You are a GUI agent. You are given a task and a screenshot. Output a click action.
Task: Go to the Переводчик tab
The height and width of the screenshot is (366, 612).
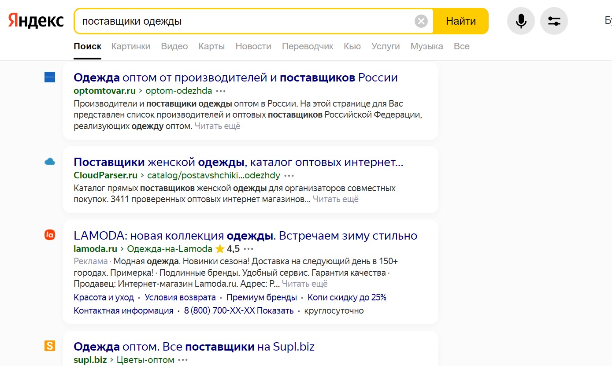308,46
